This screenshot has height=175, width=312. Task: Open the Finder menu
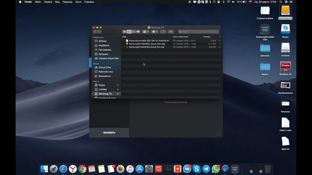(28, 2)
